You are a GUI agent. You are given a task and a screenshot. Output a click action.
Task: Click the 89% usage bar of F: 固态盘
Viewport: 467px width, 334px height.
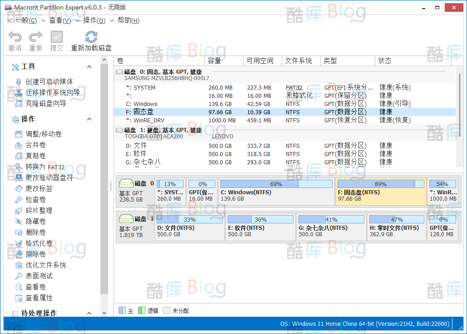click(x=381, y=183)
